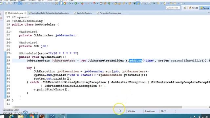Click the Previous Annotation toolbar icon
This screenshot has width=210, height=118.
pyautogui.click(x=165, y=3)
